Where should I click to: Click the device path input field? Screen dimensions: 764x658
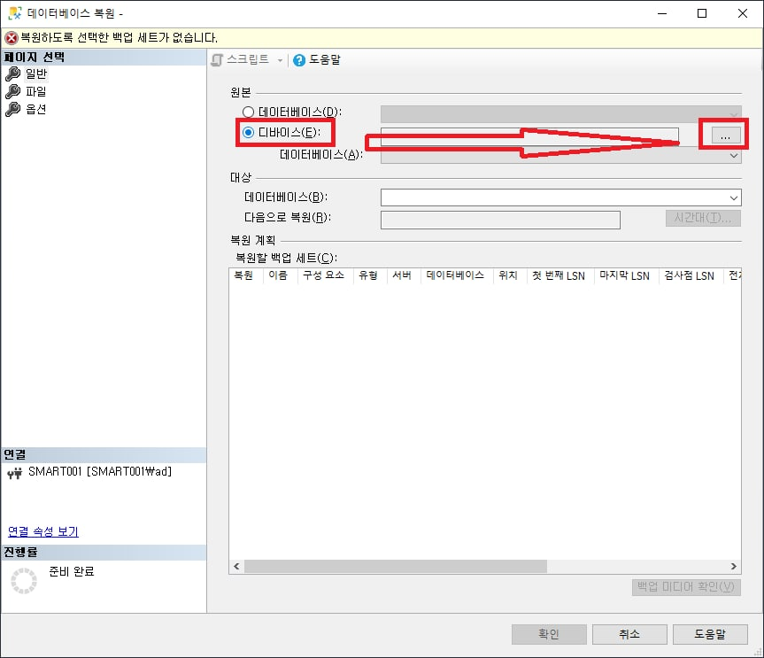click(529, 137)
